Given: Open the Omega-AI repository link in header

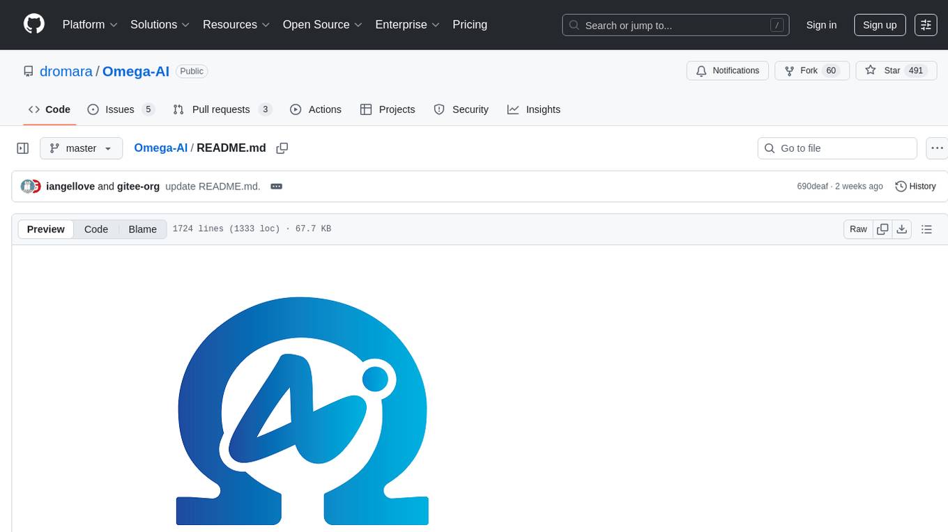Looking at the screenshot, I should [136, 71].
